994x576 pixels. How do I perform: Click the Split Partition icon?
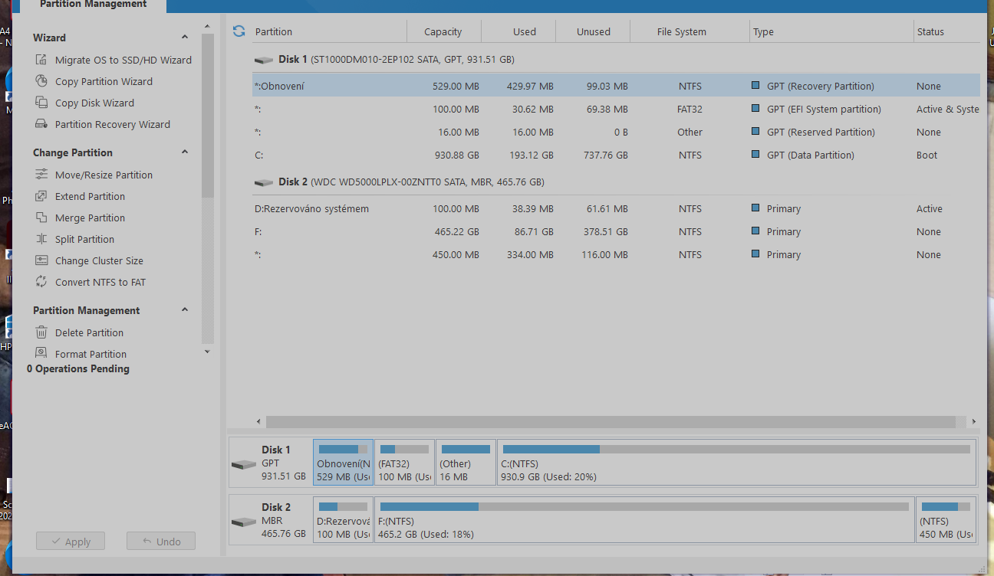[x=41, y=239]
